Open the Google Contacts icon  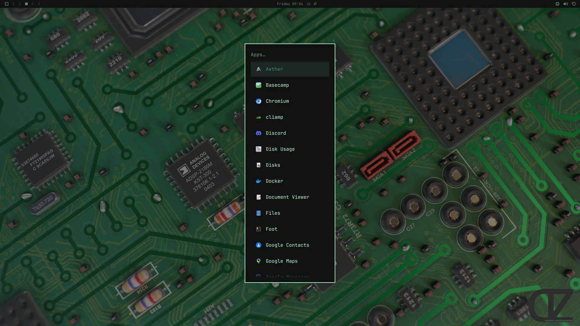point(259,245)
